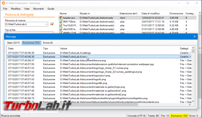
Task: Click the 3,65 KB size cell
Action: coord(174,18)
